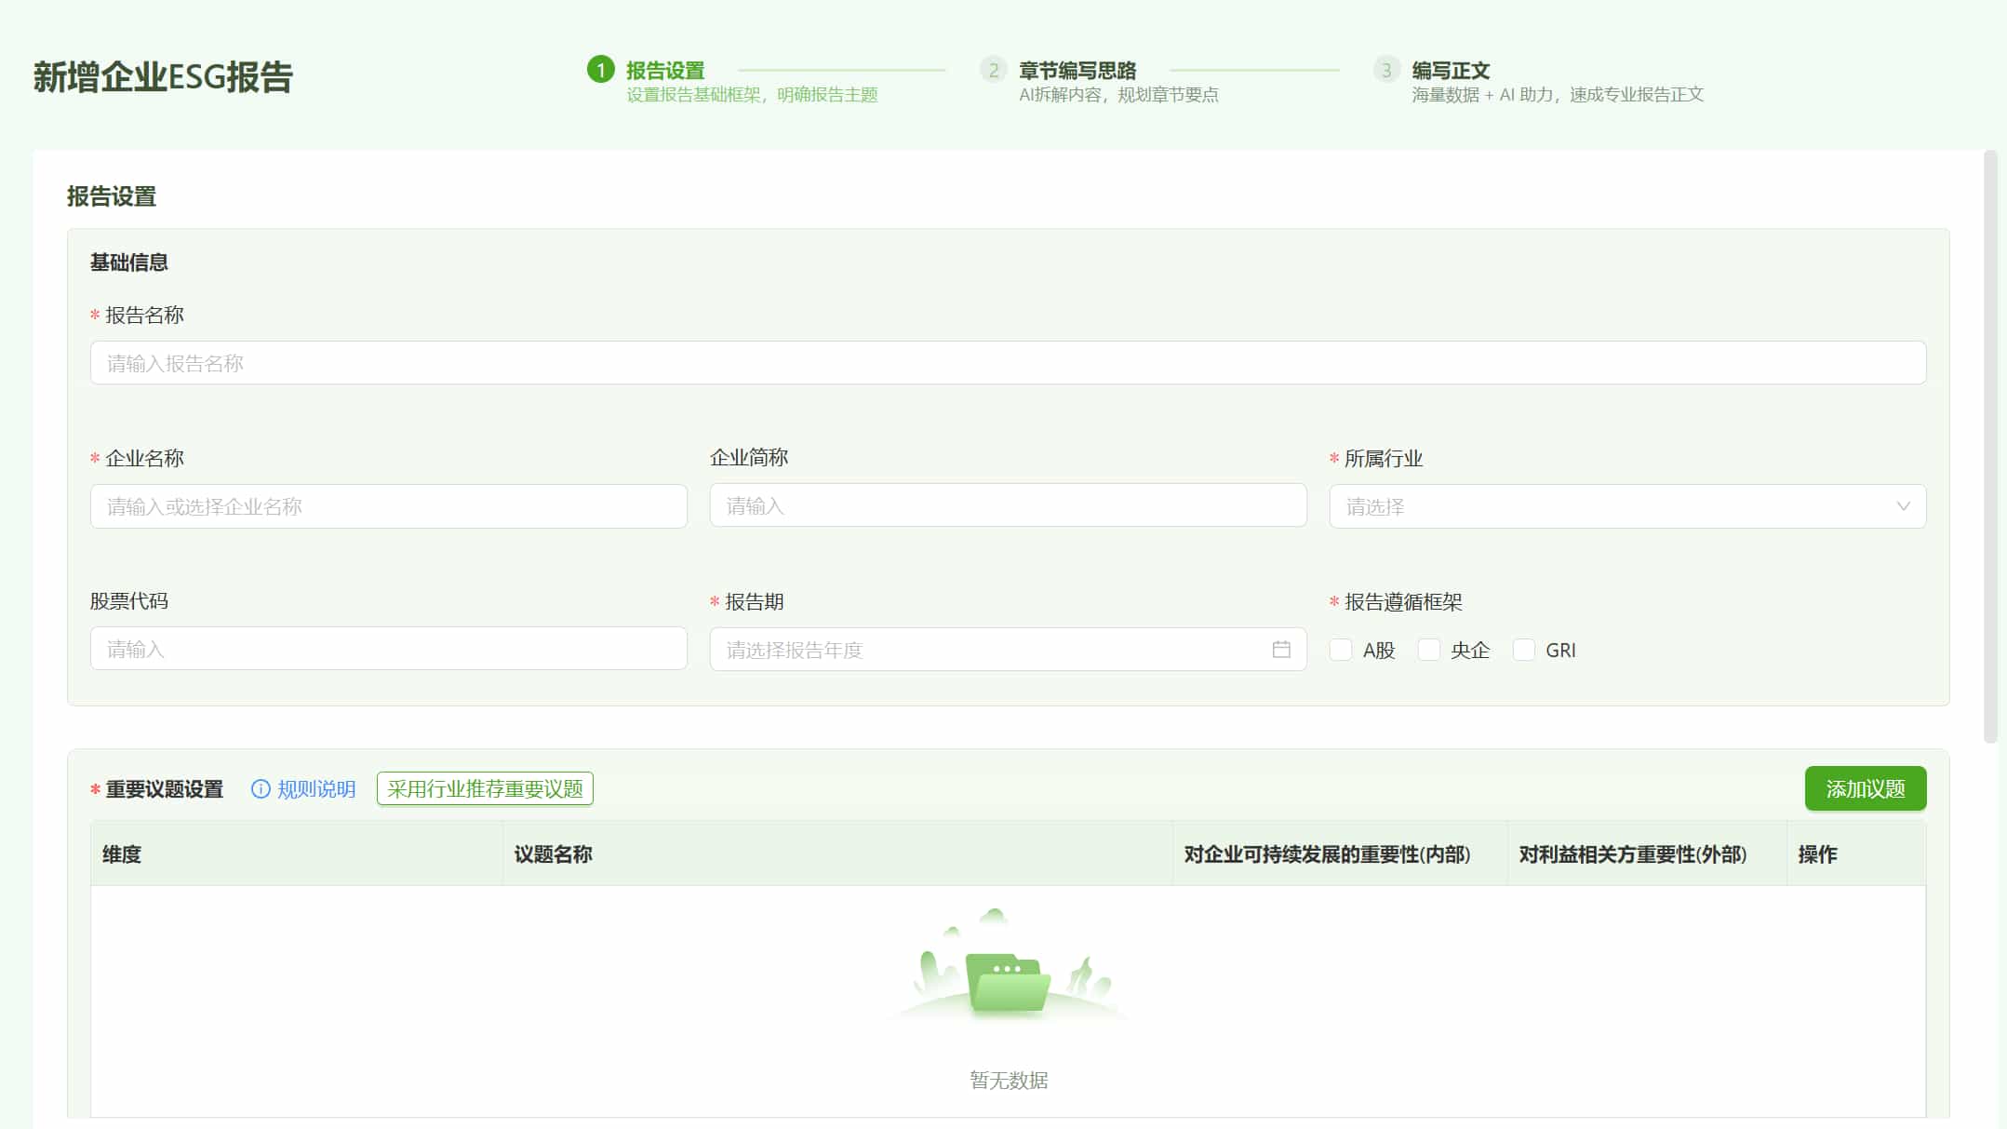This screenshot has height=1129, width=2007.
Task: Enable the A股 framework checkbox
Action: pos(1341,649)
